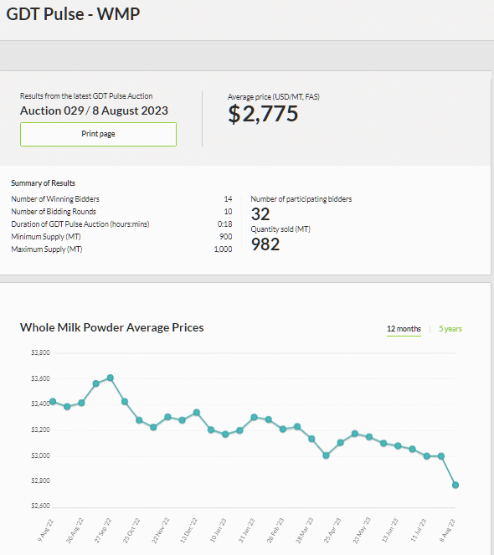The height and width of the screenshot is (555, 494).
Task: Click the Maximum Supply value 1,000
Action: (x=223, y=249)
